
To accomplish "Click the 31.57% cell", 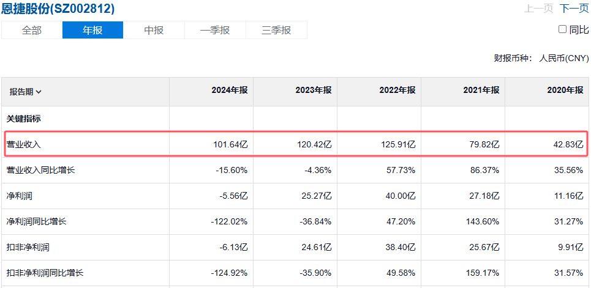I will pyautogui.click(x=569, y=273).
